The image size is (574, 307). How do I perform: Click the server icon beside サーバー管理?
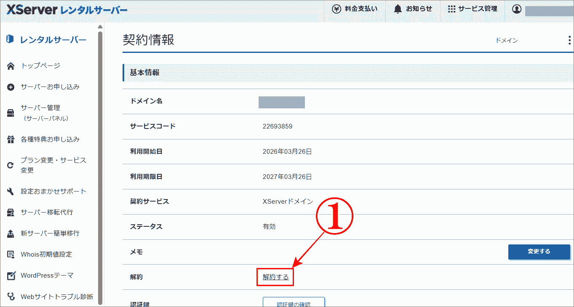(11, 113)
